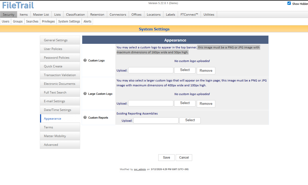Go to the Privileges sub-tab
This screenshot has height=185, width=308.
click(x=48, y=21)
